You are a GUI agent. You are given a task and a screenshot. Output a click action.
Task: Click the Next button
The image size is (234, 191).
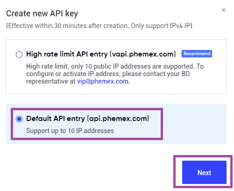click(204, 172)
